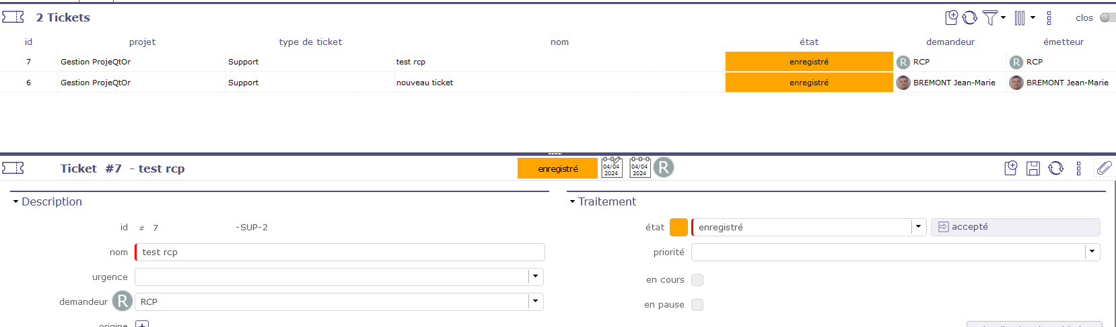Viewport: 1116px width, 327px height.
Task: Sort the list by the 'type de ticket' column header
Action: 310,42
